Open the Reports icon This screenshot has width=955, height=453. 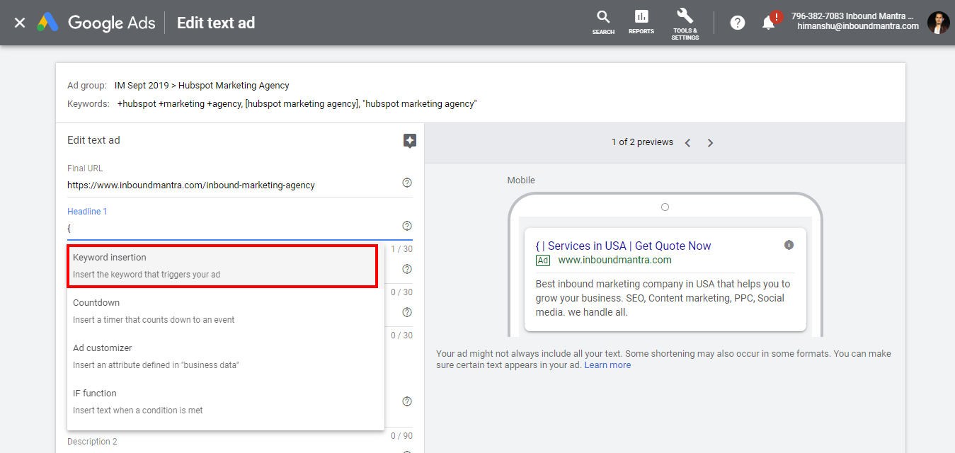[641, 22]
